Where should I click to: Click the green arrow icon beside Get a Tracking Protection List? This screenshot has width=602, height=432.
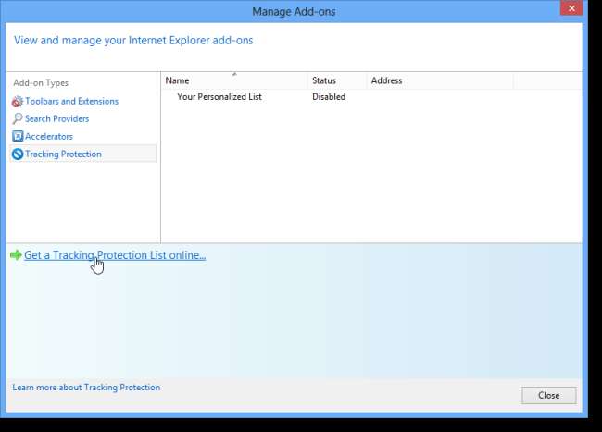click(x=16, y=255)
